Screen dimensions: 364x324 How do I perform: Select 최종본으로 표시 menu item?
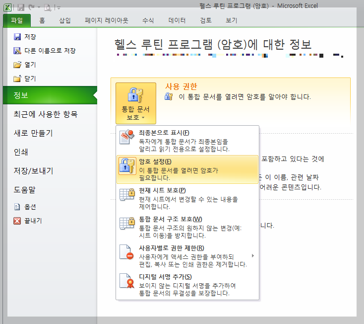(187, 141)
